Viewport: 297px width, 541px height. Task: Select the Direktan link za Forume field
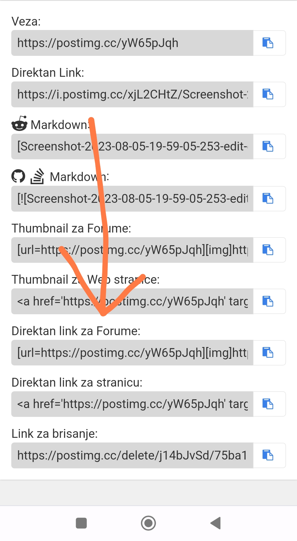point(132,353)
